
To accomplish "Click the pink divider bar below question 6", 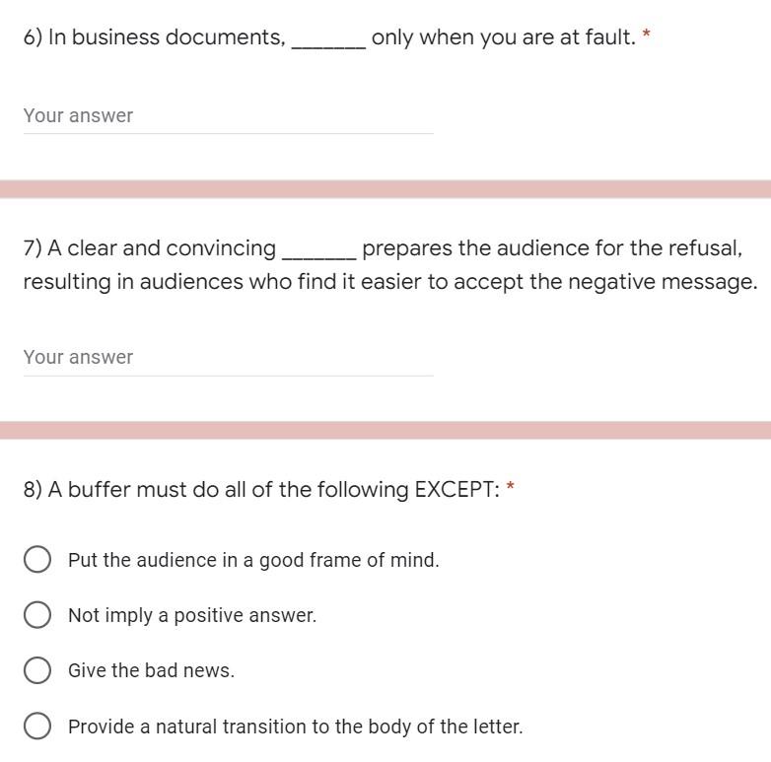I will pos(385,189).
